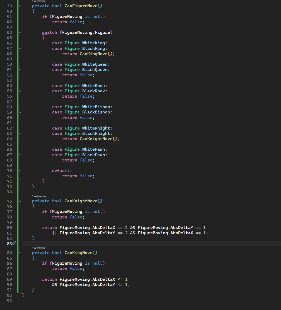
Task: Click the 'is null' check on line 77
Action: (x=94, y=212)
